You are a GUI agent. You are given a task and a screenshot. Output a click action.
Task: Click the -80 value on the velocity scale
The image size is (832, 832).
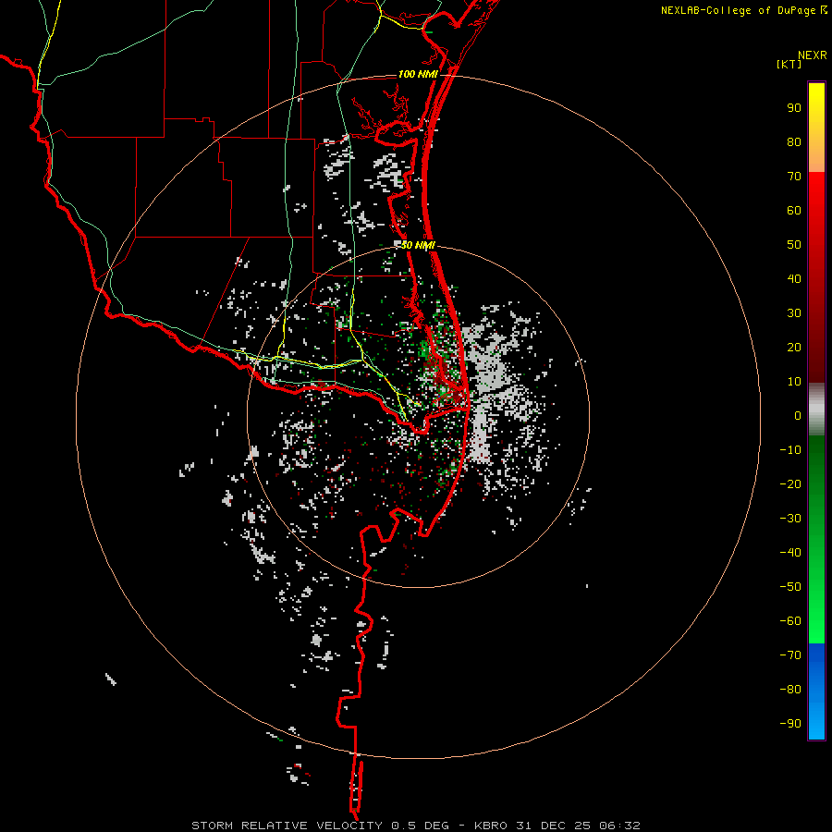click(x=790, y=690)
